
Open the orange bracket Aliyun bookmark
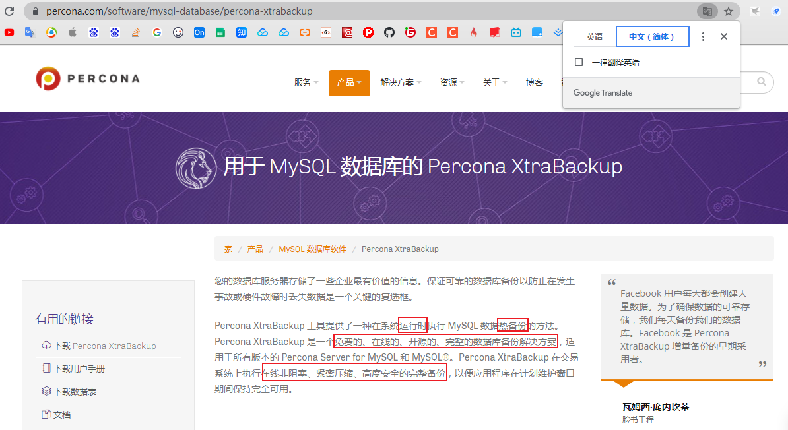(304, 33)
